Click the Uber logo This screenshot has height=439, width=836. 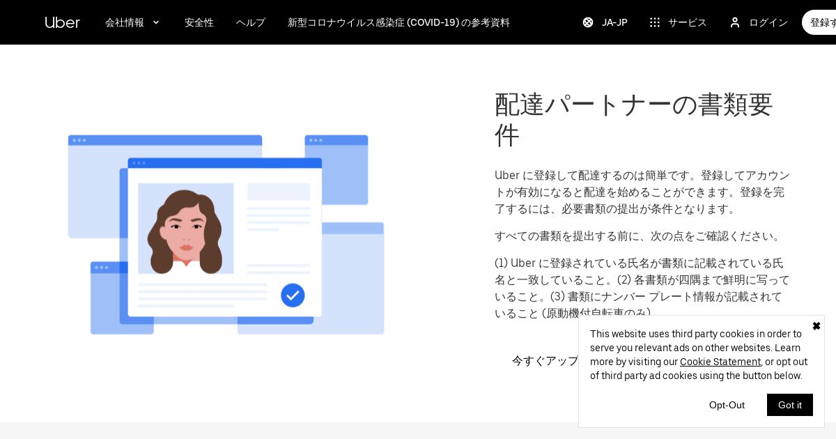tap(63, 22)
